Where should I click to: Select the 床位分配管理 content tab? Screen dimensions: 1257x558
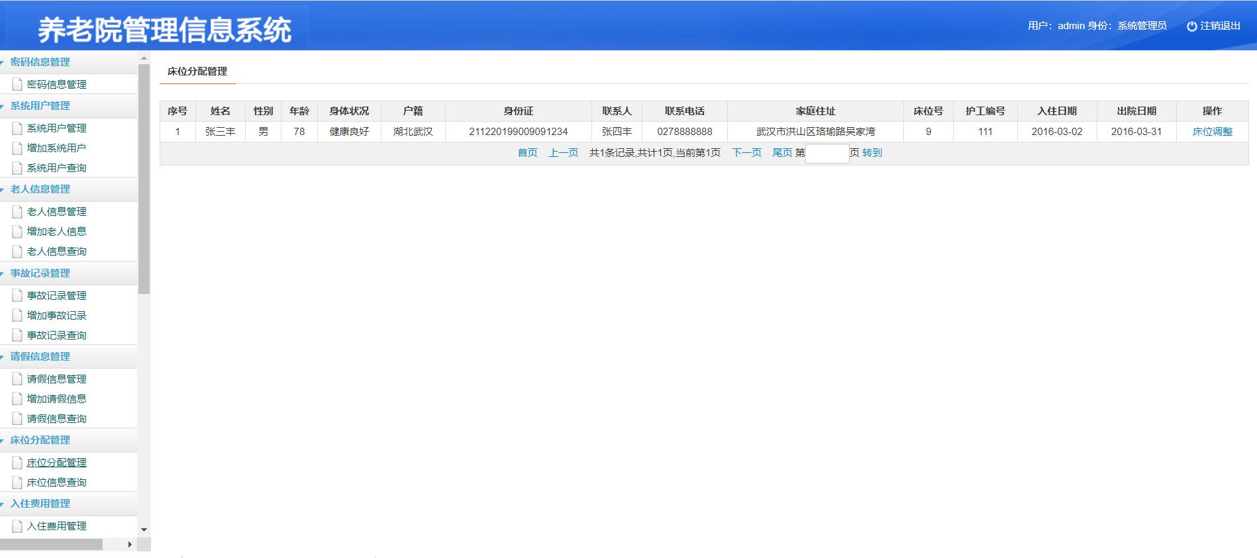tap(197, 71)
